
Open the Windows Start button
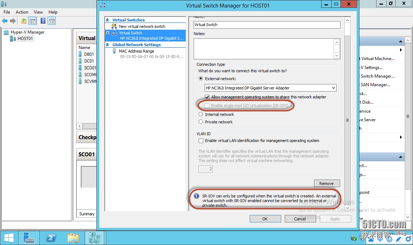9,238
